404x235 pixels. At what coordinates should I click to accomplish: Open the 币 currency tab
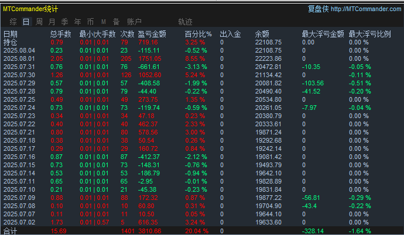click(x=90, y=22)
